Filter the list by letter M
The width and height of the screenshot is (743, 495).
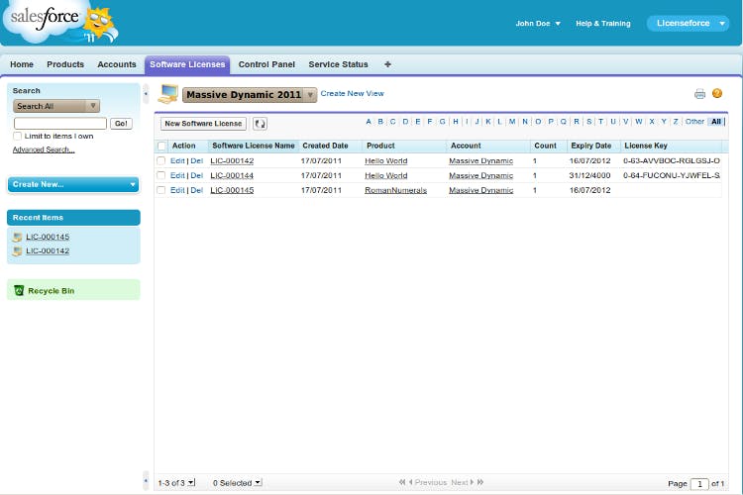coord(512,122)
